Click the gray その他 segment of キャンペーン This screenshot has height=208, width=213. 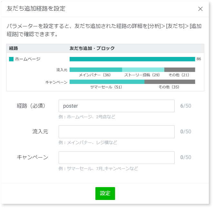click(169, 82)
